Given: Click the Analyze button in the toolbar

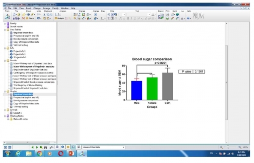Looking at the screenshot, I should [59, 19].
